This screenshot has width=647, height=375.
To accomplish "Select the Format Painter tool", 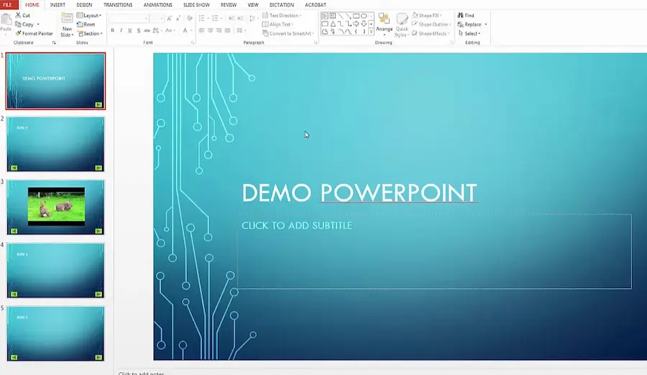I will pyautogui.click(x=18, y=34).
